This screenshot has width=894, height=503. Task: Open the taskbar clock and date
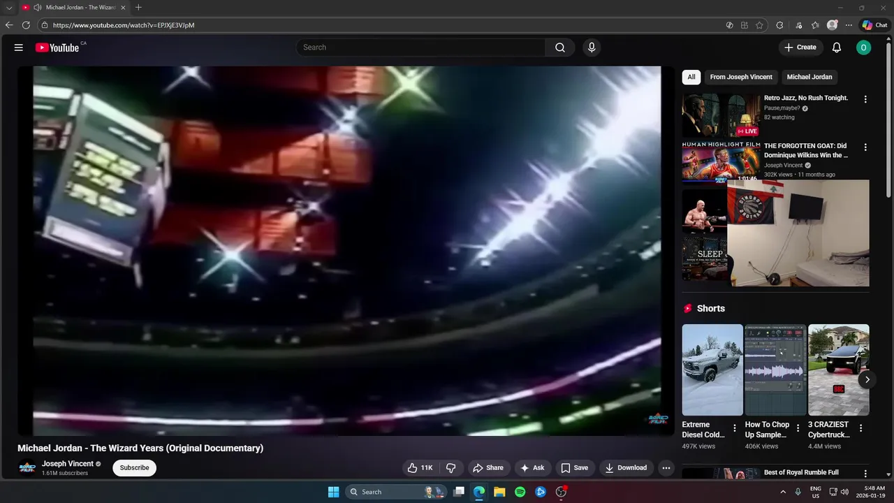click(872, 492)
